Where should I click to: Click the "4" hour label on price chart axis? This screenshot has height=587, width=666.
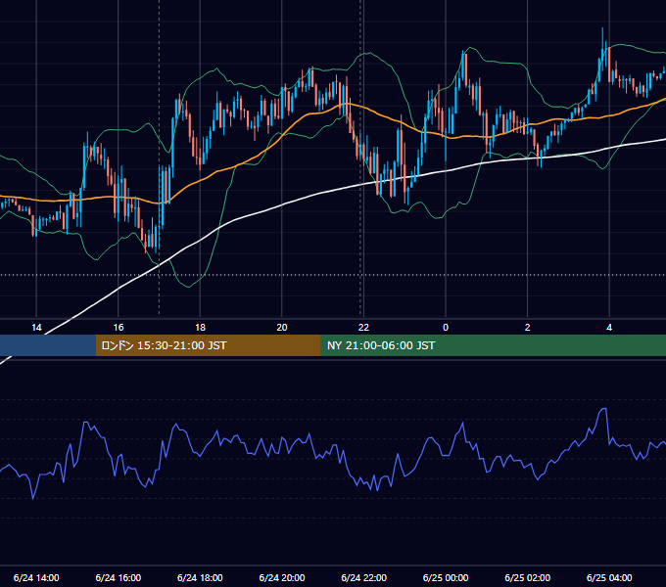[609, 328]
